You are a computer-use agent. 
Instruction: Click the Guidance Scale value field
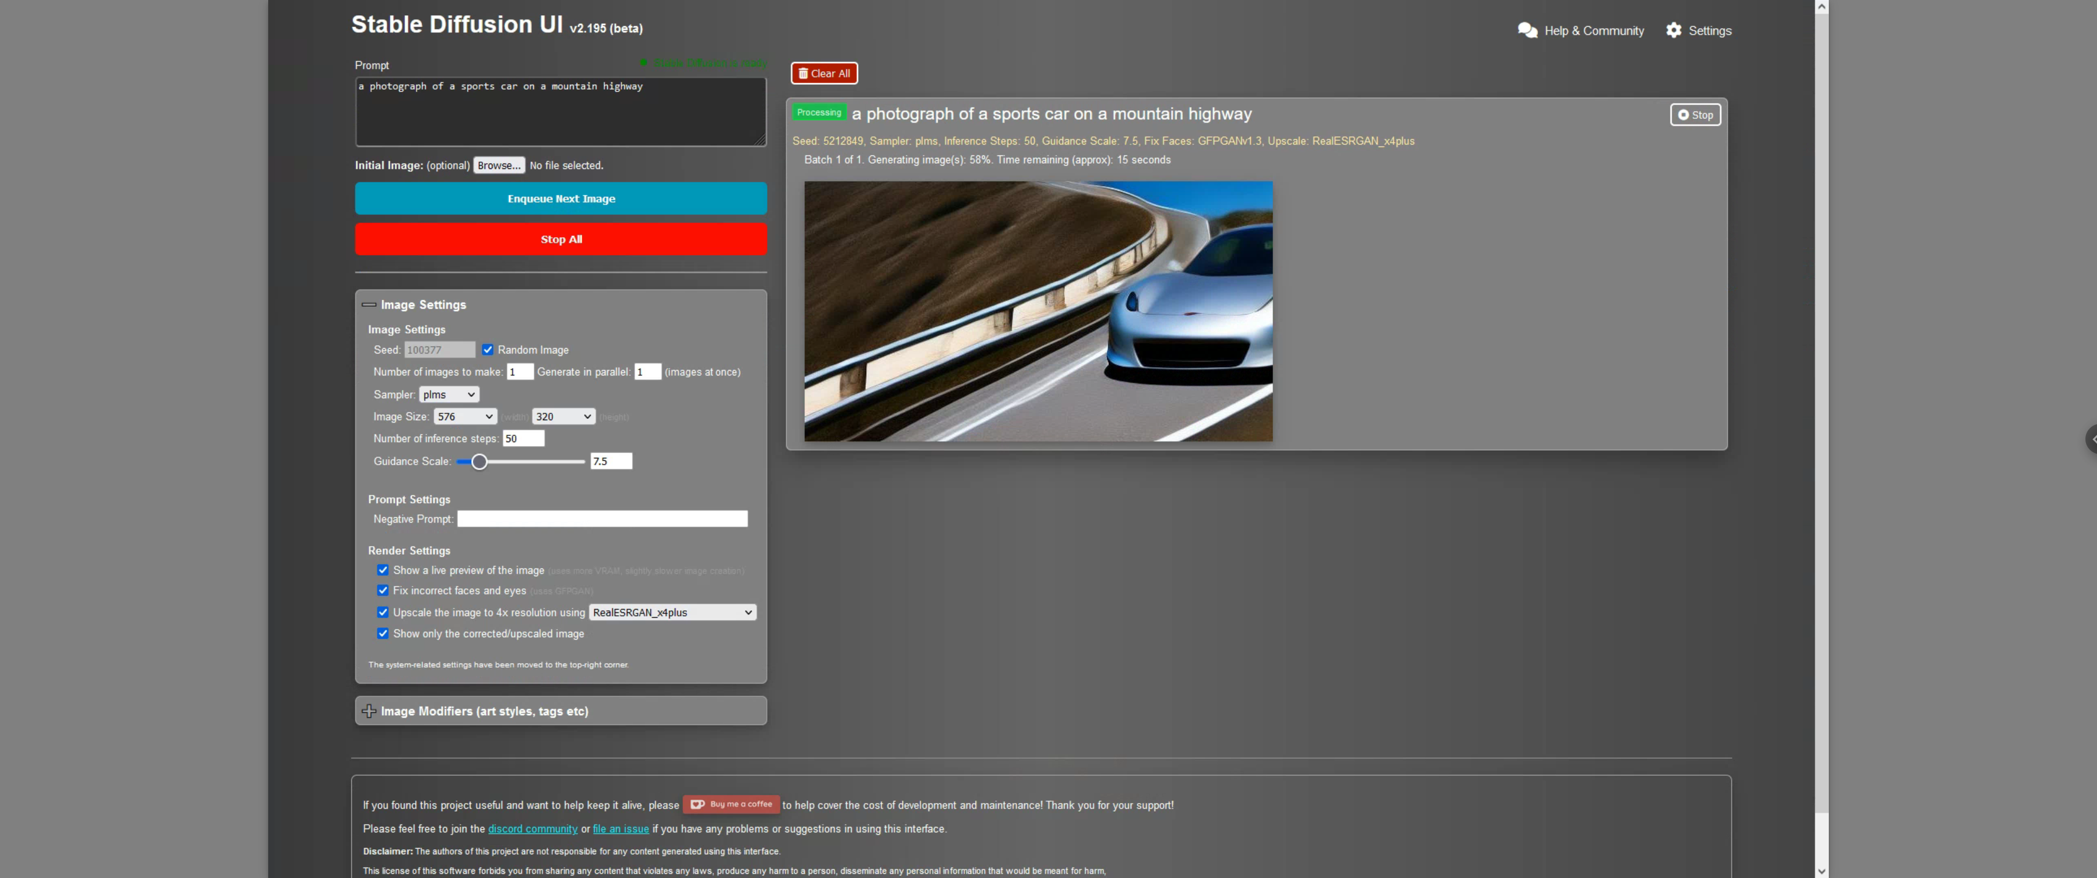[x=611, y=461]
